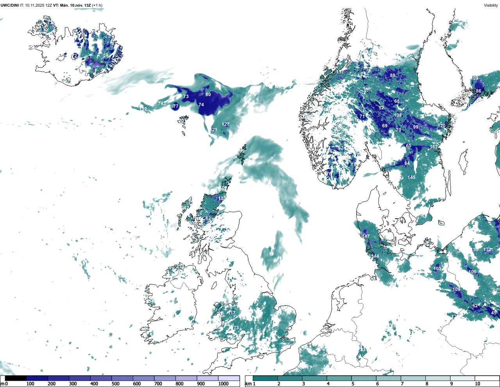Click the '127' visibility value

225,125
